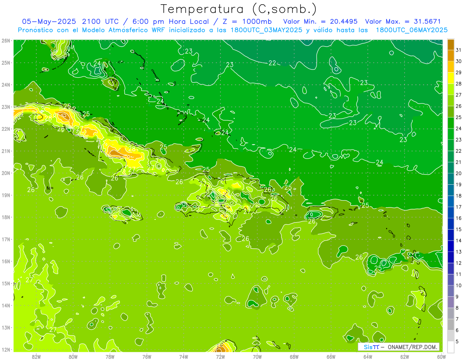
Task: Click the '19N' latitude axis label
Action: coord(5,195)
